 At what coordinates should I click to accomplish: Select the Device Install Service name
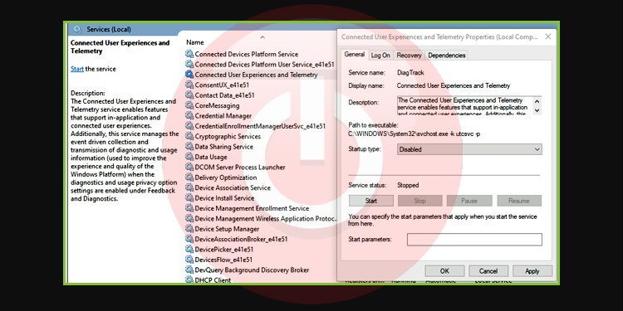(224, 198)
